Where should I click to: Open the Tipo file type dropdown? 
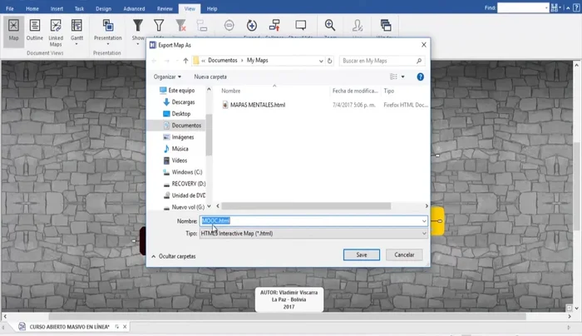pyautogui.click(x=313, y=234)
